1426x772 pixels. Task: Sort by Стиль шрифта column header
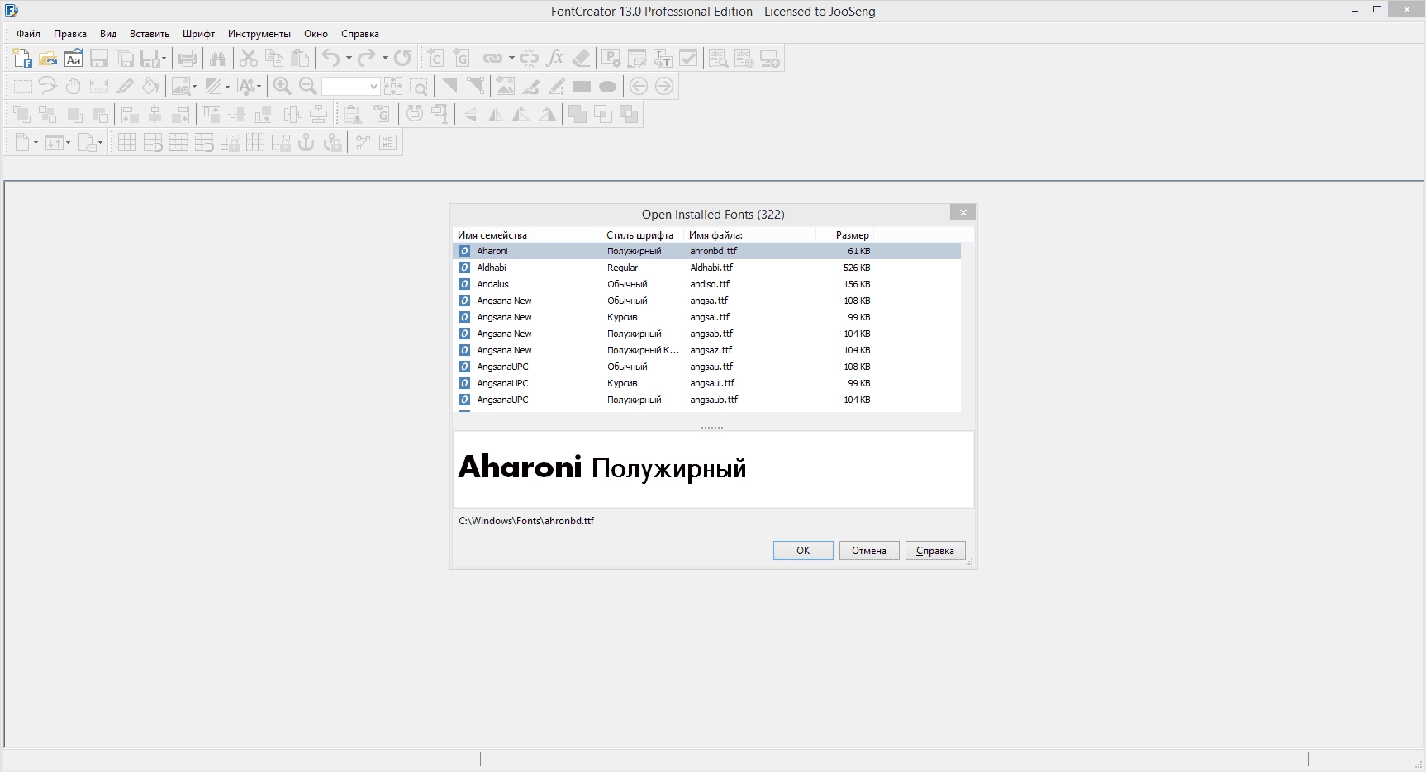pos(643,235)
